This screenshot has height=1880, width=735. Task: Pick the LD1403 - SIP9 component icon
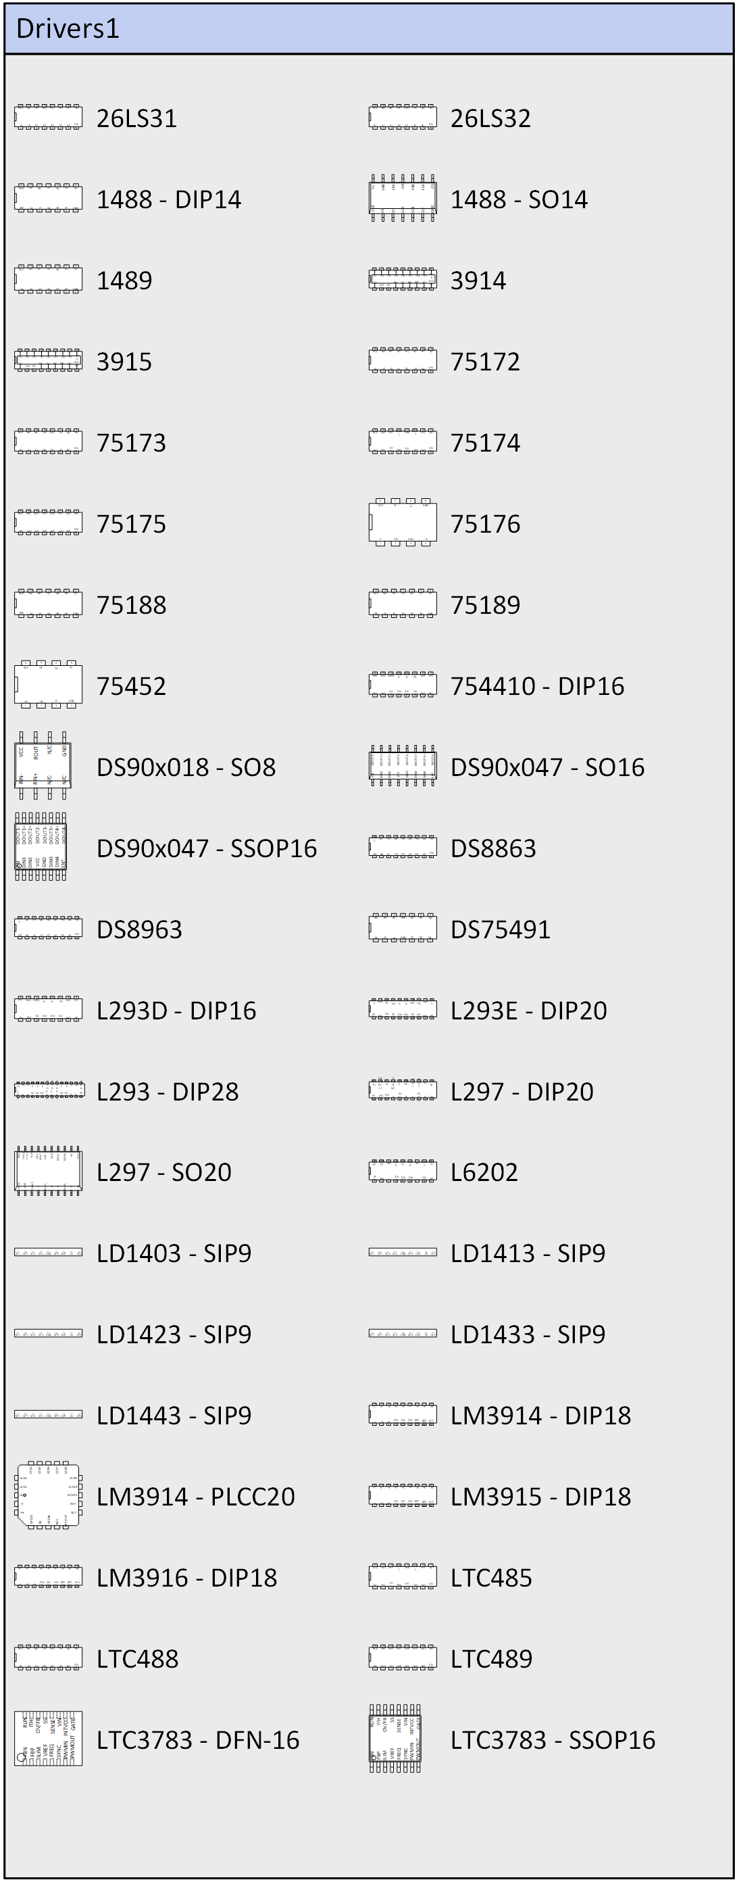48,1253
